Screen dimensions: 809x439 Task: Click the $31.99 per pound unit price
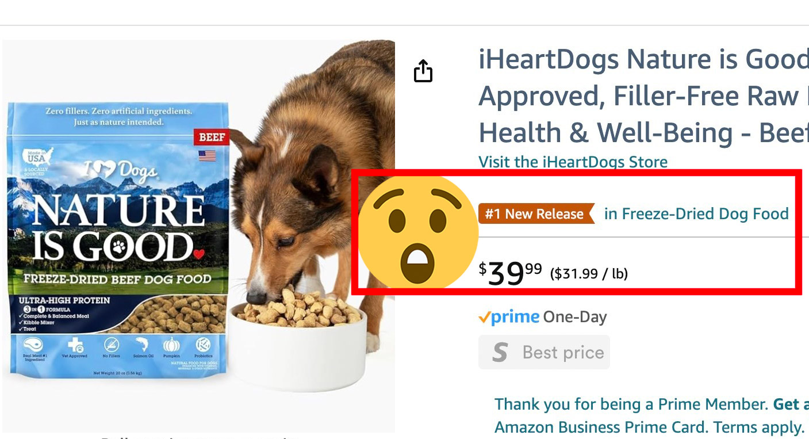pyautogui.click(x=589, y=273)
